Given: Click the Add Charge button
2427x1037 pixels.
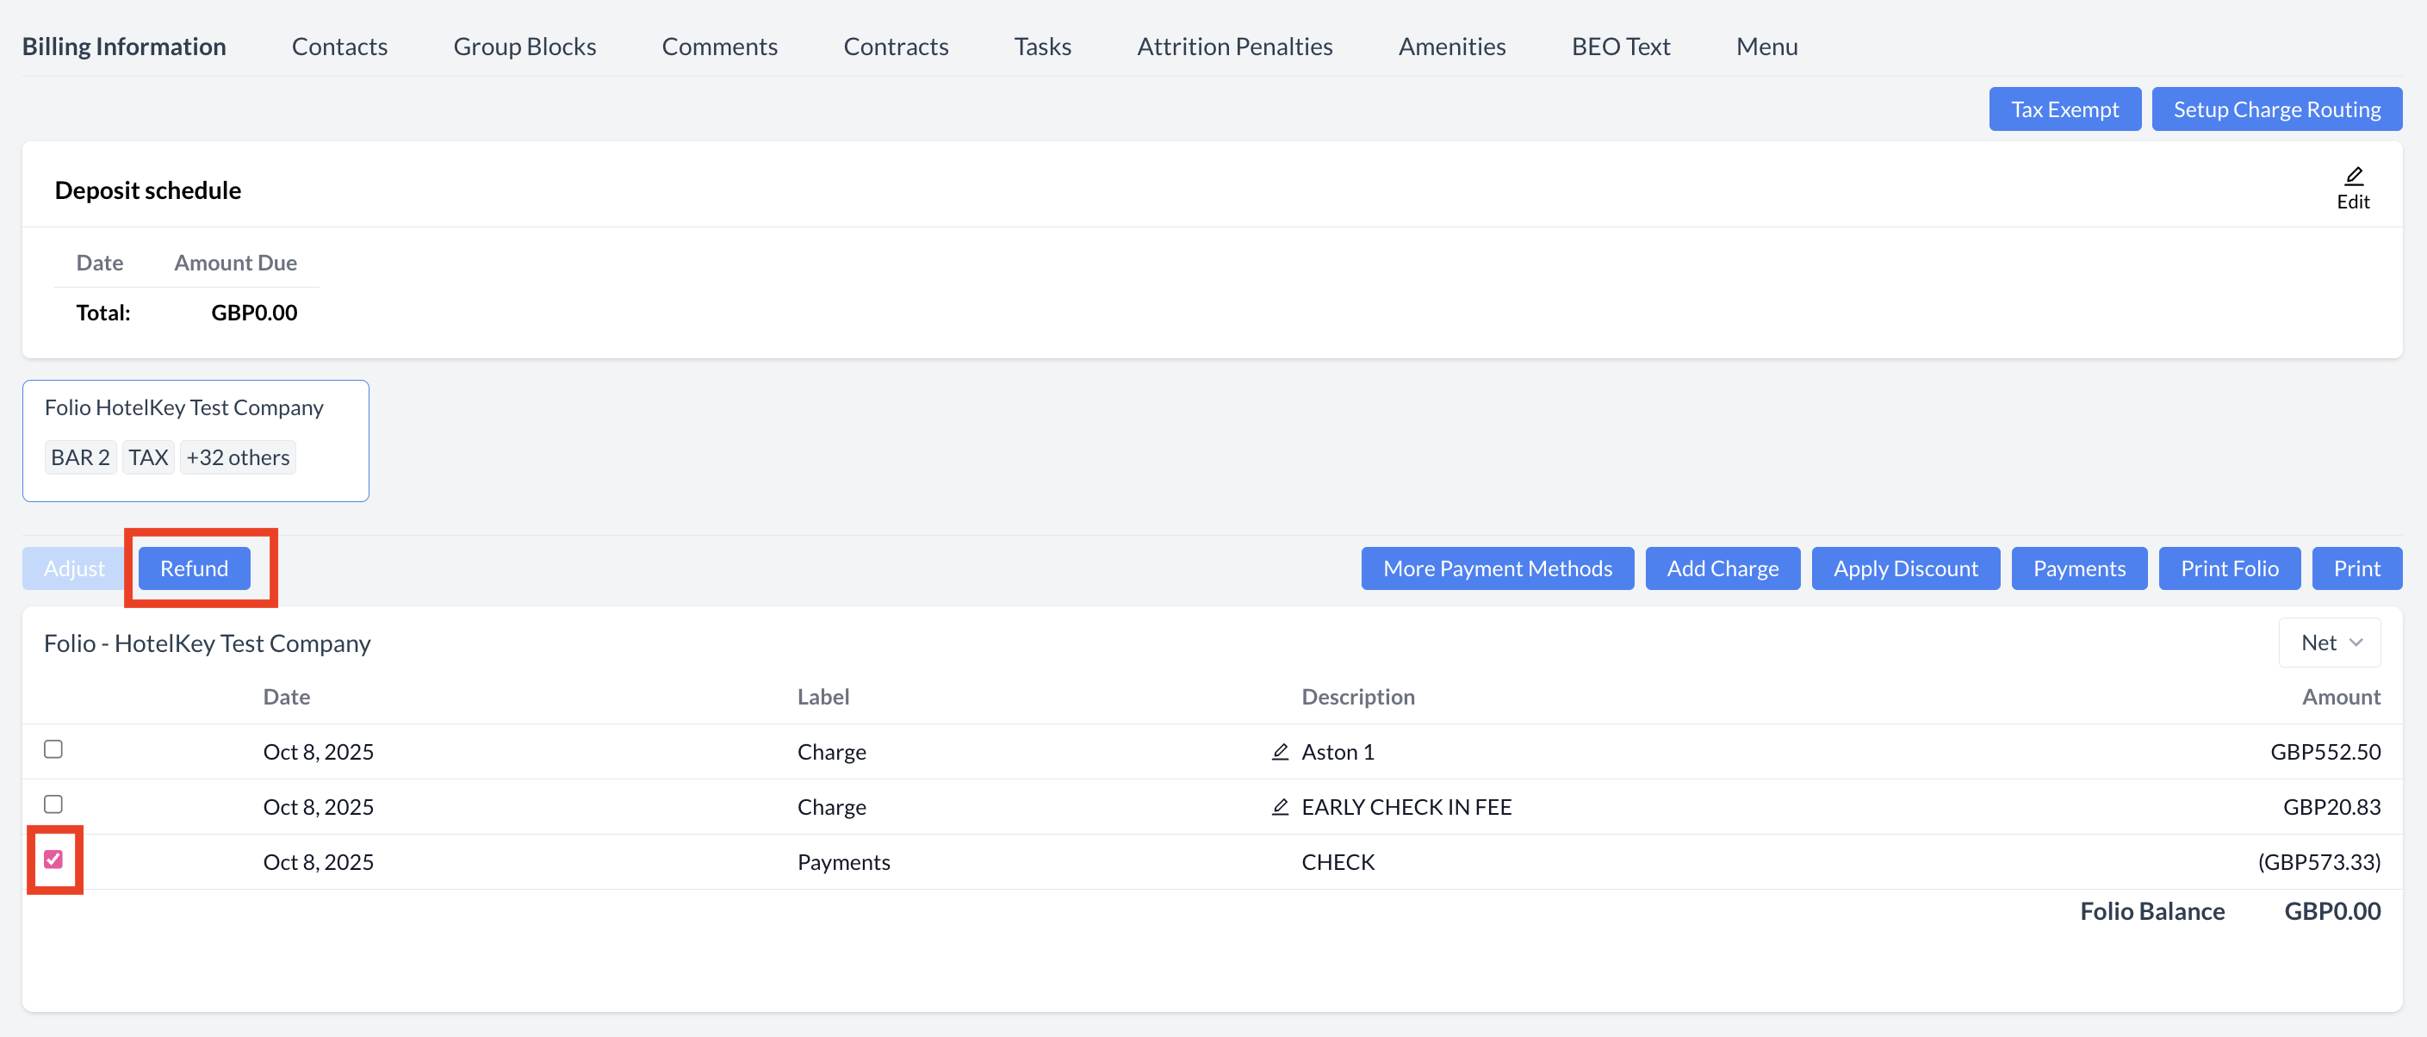Looking at the screenshot, I should click(x=1722, y=569).
